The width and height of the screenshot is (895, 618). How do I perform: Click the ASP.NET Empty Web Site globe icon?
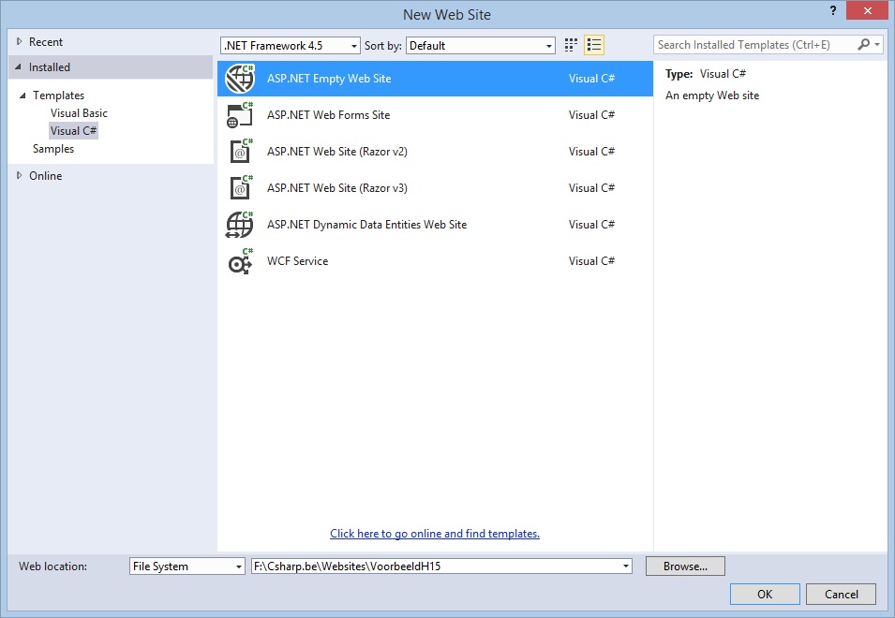click(x=240, y=79)
